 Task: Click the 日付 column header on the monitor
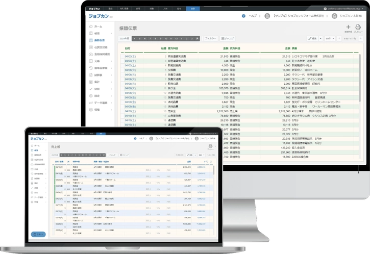pyautogui.click(x=128, y=48)
